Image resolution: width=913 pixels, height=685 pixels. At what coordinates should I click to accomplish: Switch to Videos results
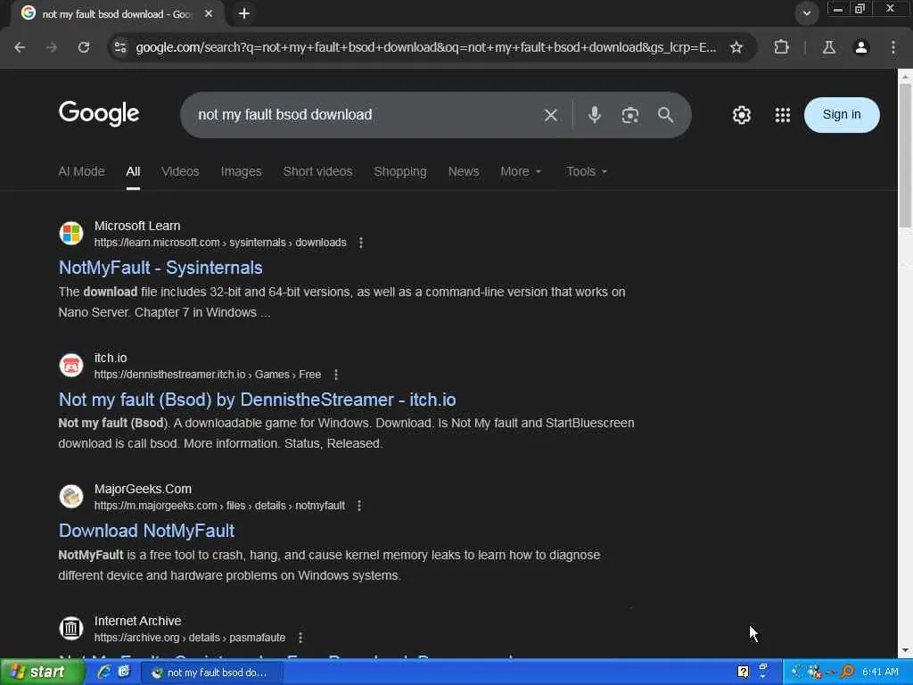click(x=180, y=171)
